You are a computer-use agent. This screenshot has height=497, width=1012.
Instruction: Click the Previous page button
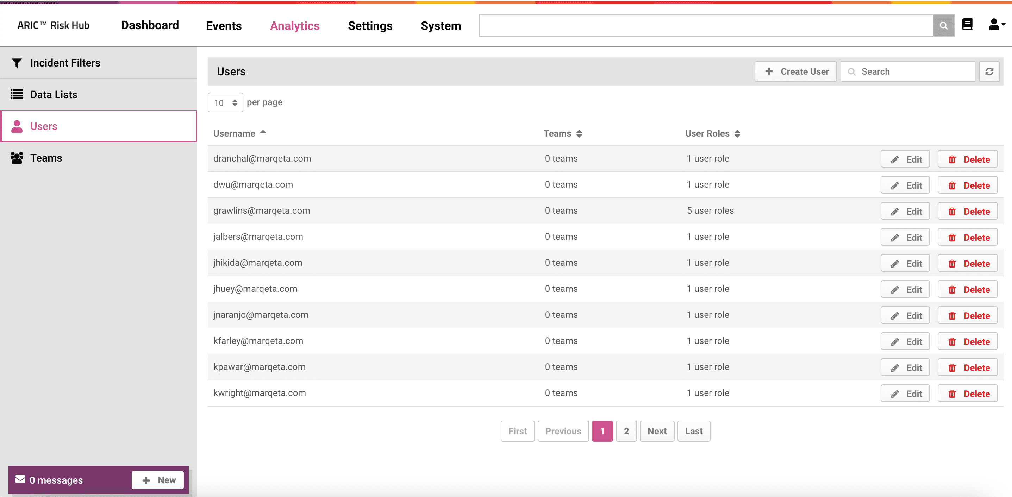[x=563, y=431]
